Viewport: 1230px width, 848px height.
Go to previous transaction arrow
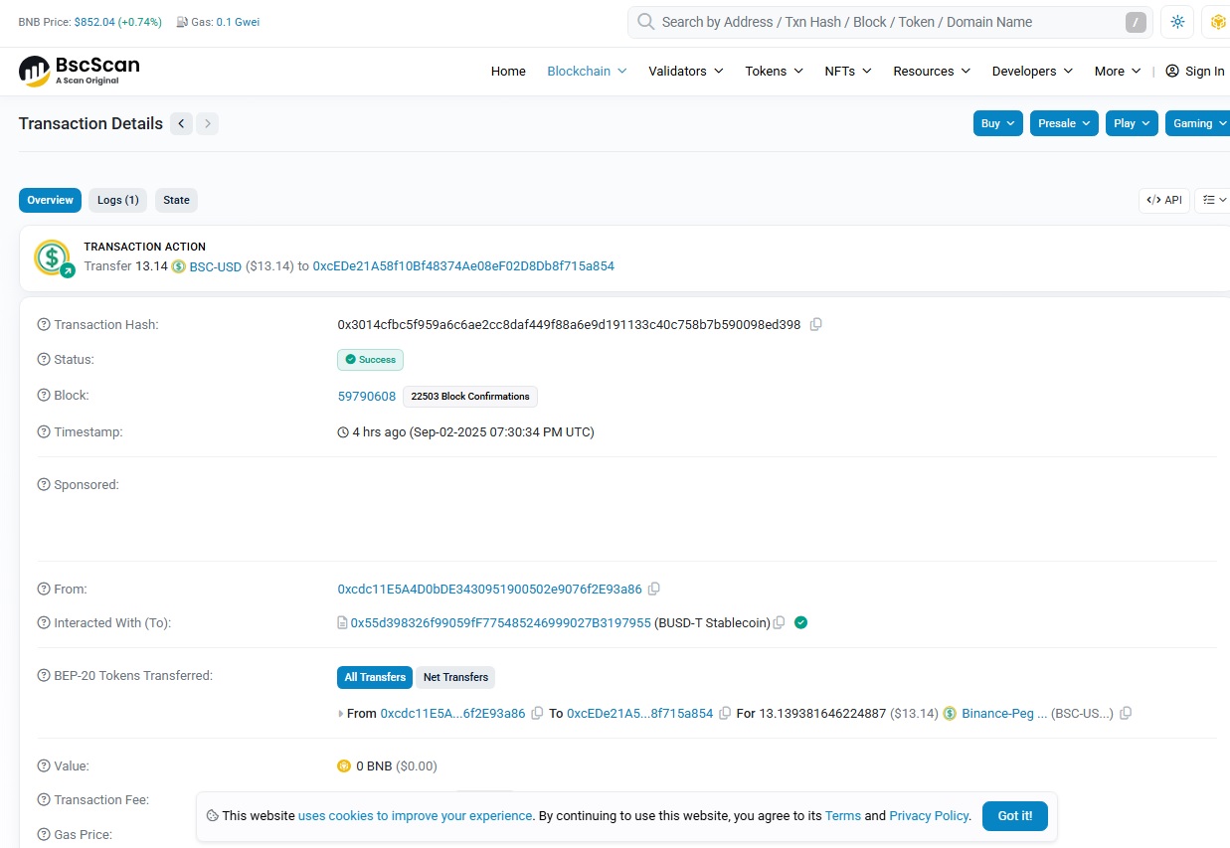pos(181,124)
